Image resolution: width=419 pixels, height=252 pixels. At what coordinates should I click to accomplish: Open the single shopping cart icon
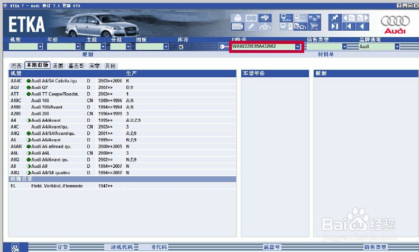(314, 26)
